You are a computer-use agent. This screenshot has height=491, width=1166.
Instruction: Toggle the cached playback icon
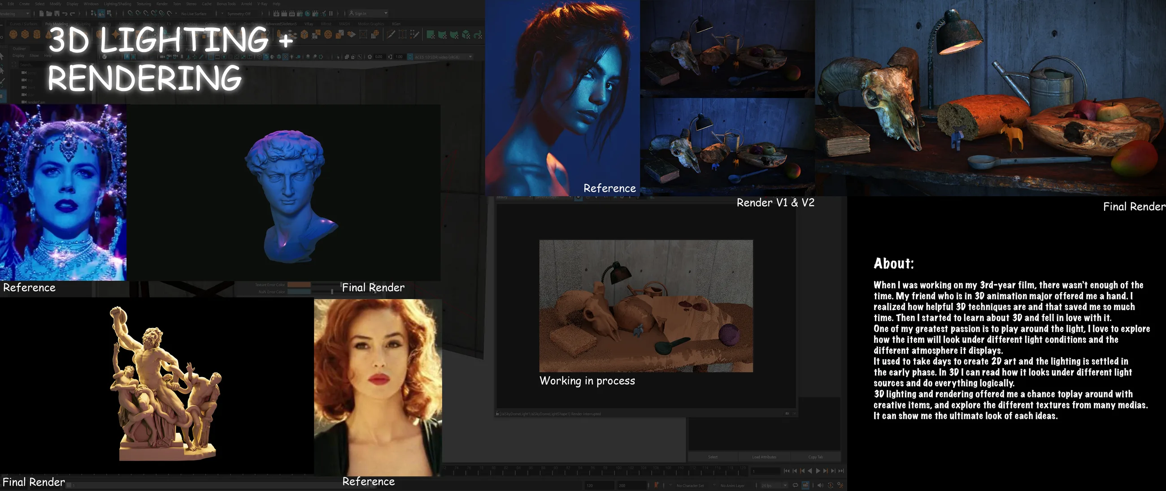pos(805,485)
